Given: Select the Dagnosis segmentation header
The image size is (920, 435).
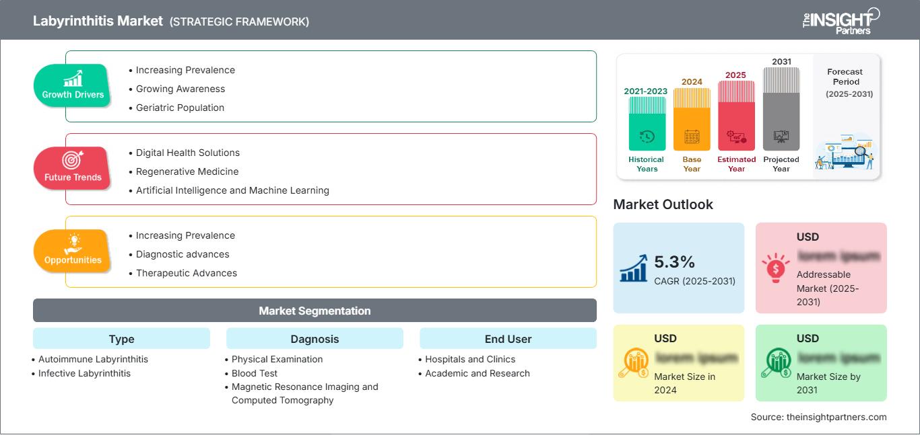Looking at the screenshot, I should [x=315, y=339].
